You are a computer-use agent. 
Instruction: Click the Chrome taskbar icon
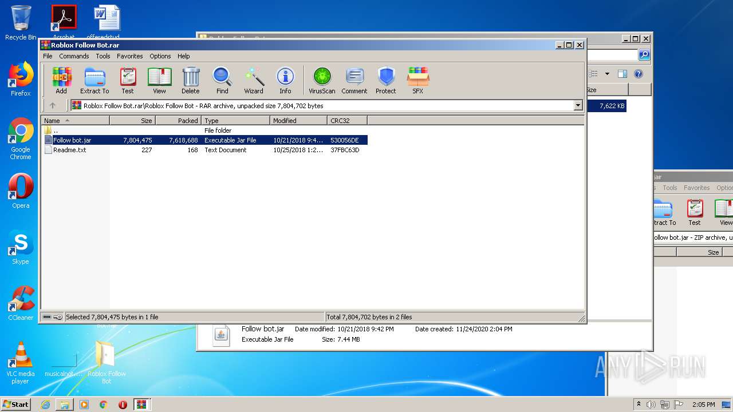pyautogui.click(x=103, y=405)
